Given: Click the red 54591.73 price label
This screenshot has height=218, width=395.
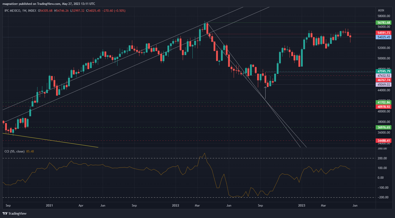Looking at the screenshot, I should [x=384, y=33].
